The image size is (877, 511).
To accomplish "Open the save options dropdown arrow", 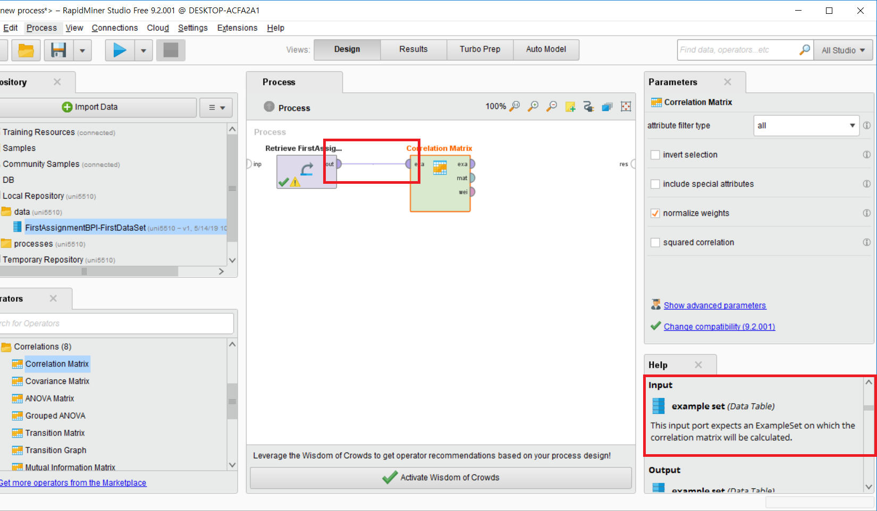I will point(82,50).
